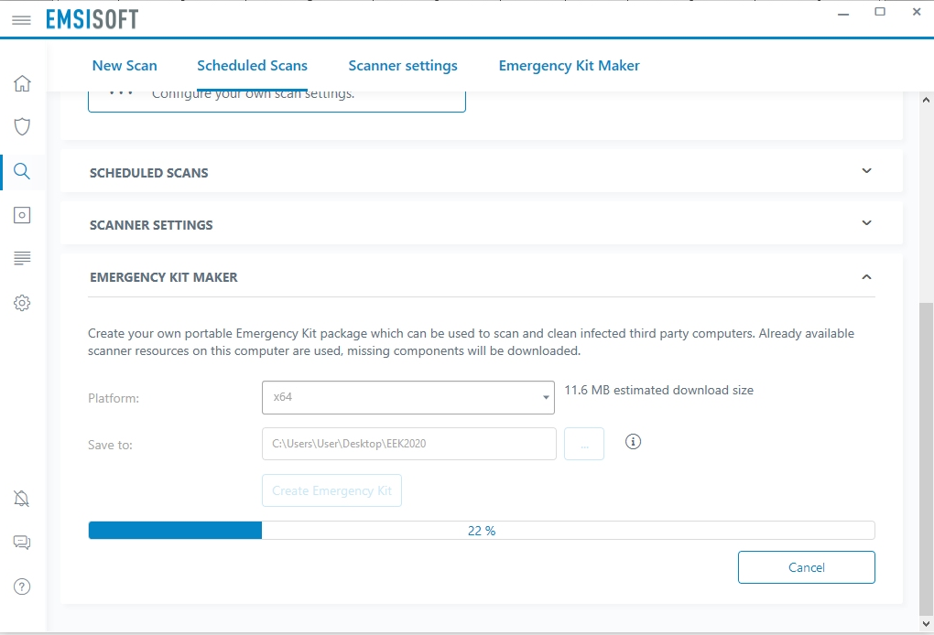Click the vertical scrollbar thumb

(x=926, y=458)
